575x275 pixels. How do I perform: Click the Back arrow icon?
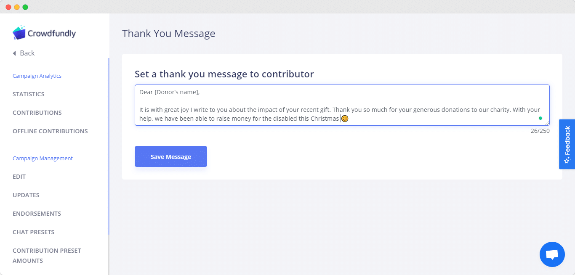[14, 53]
